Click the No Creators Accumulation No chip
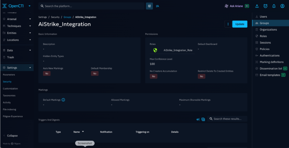This screenshot has height=148, width=289. [153, 76]
